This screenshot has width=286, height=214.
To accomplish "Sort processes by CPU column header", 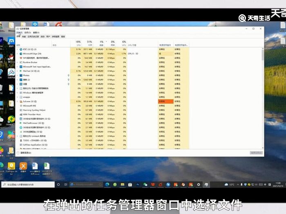I will coord(76,43).
